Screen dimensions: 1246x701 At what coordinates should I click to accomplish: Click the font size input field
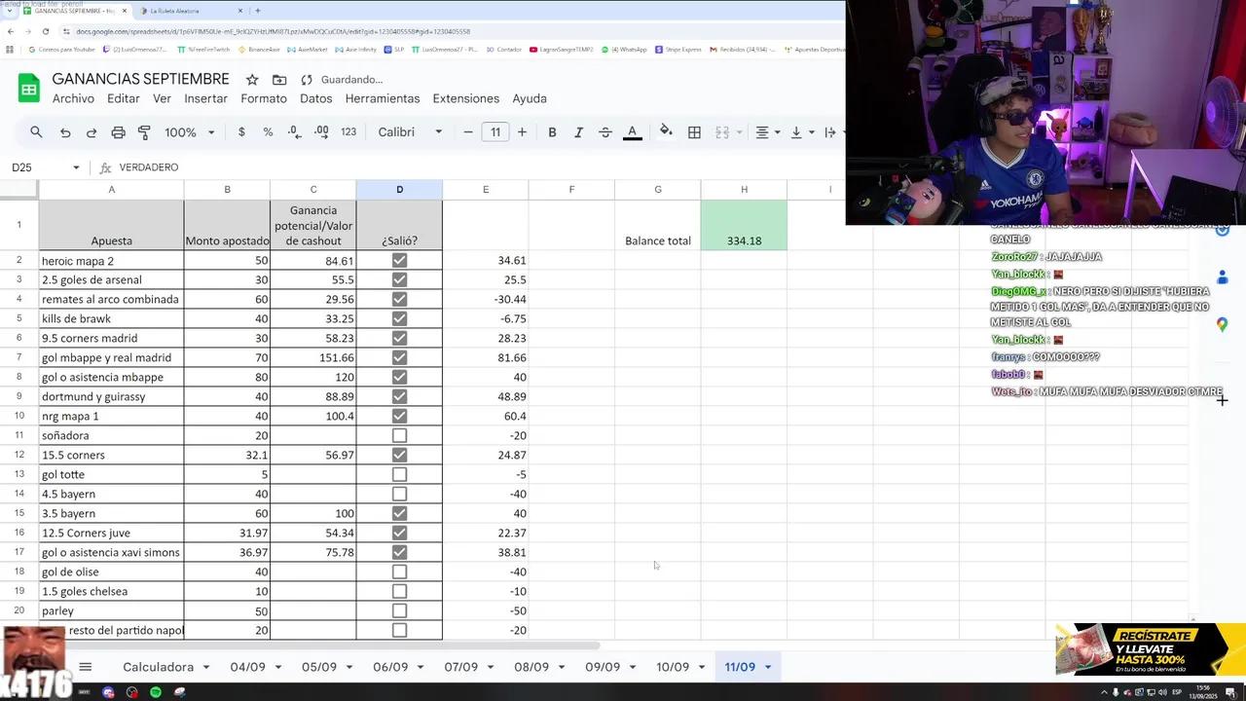(495, 132)
